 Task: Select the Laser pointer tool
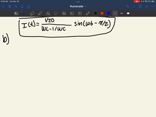click(88, 13)
